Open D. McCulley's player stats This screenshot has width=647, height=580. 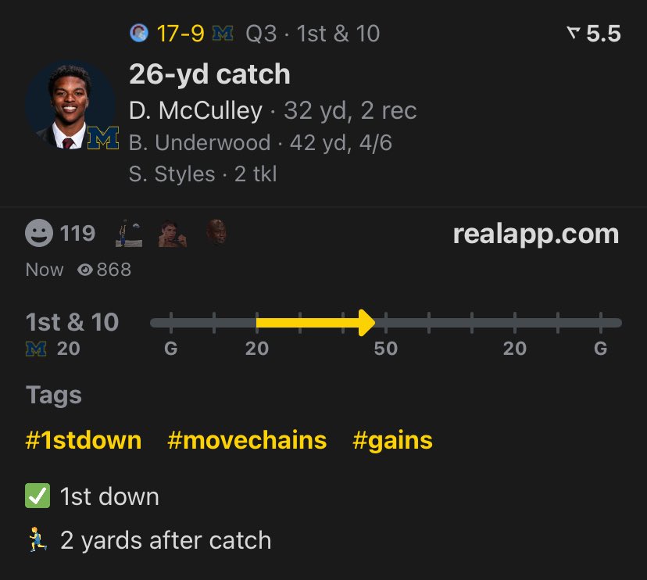click(x=195, y=111)
